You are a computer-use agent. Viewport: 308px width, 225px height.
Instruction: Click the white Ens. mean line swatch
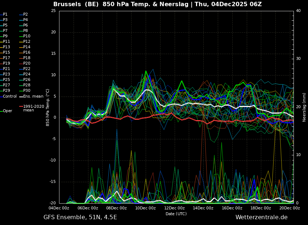[21, 97]
